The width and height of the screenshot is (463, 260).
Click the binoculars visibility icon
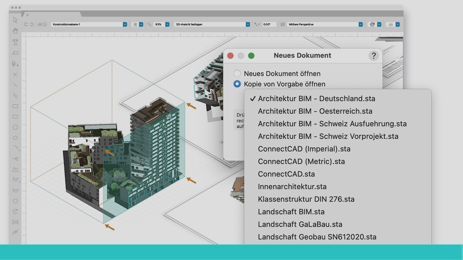point(391,24)
